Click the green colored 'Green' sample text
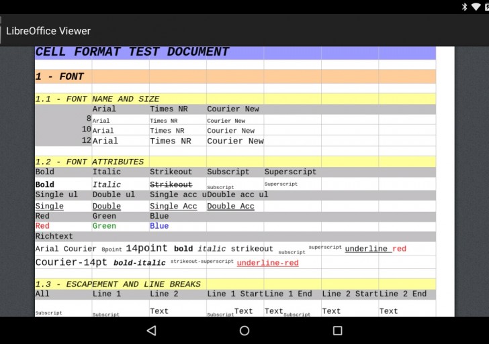Image resolution: width=489 pixels, height=344 pixels. [x=104, y=227]
